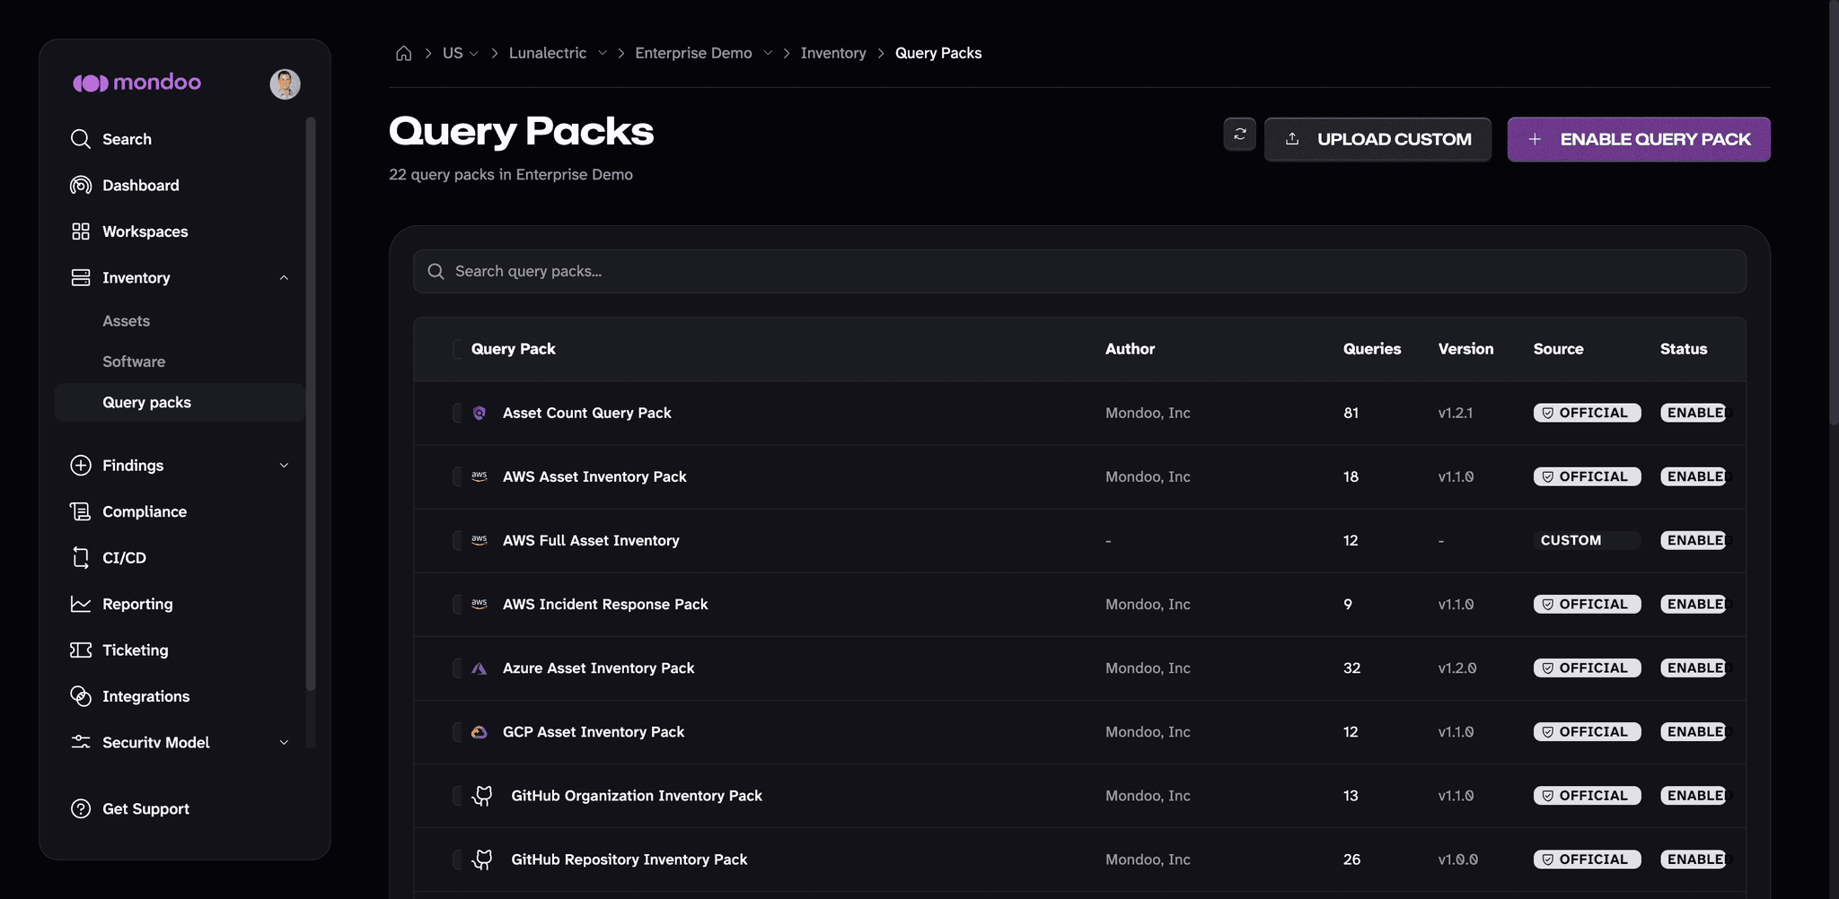Screen dimensions: 1839x899
Task: Navigate to Inventory breadcrumb link
Action: pos(833,53)
